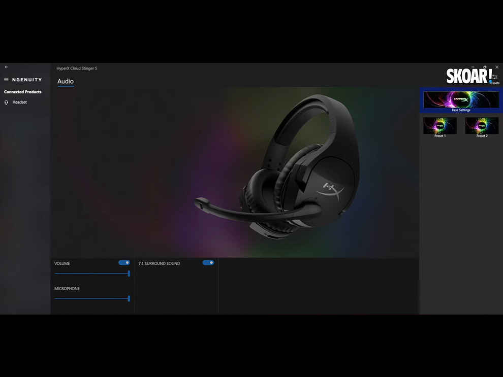Click the headset product image
503x377 pixels.
pyautogui.click(x=278, y=166)
